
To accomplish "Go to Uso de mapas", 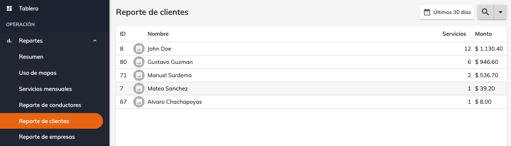I will (x=38, y=73).
